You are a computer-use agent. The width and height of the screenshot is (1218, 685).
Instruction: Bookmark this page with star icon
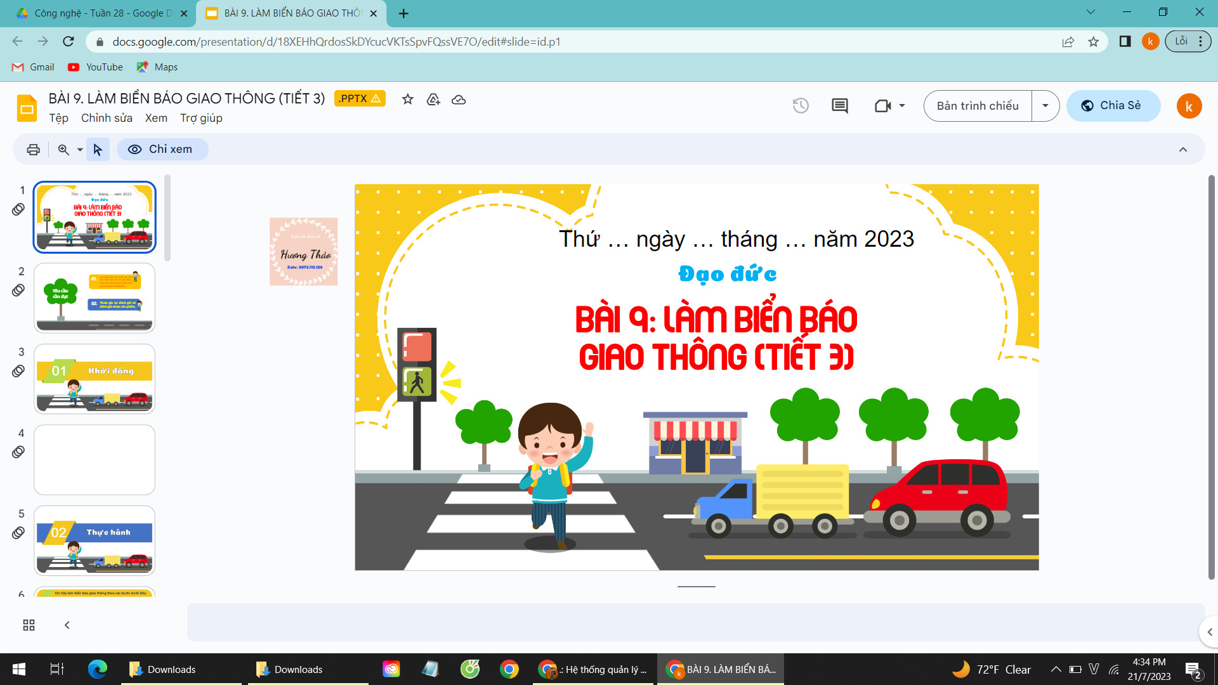pos(1093,42)
